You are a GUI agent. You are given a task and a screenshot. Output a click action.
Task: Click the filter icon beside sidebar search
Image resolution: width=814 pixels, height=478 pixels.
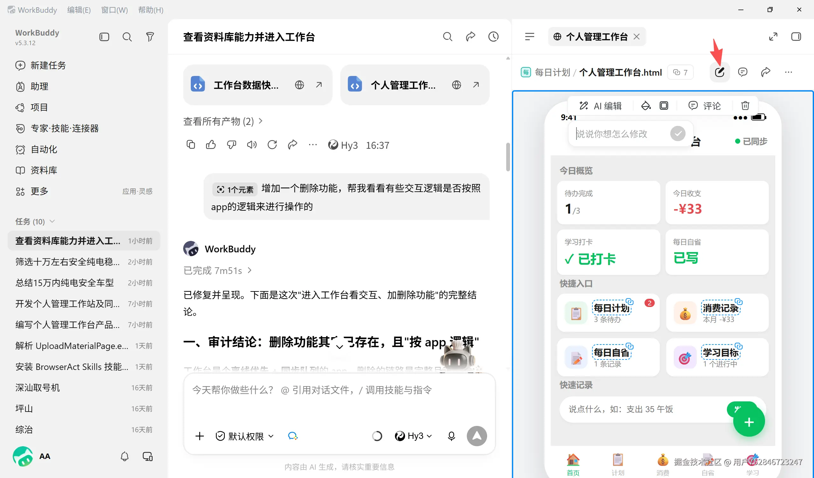pyautogui.click(x=150, y=37)
